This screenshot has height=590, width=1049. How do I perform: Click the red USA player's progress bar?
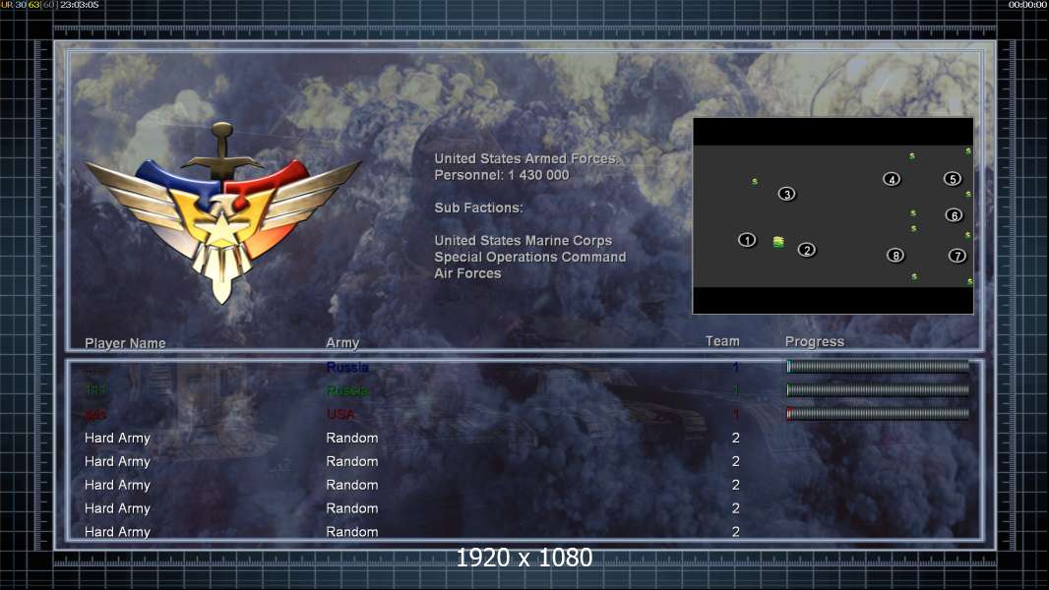(878, 414)
